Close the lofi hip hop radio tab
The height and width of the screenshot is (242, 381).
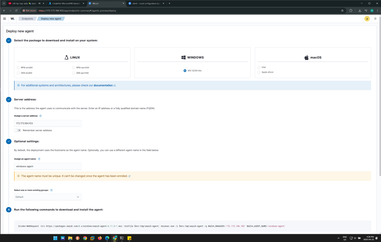44,3
